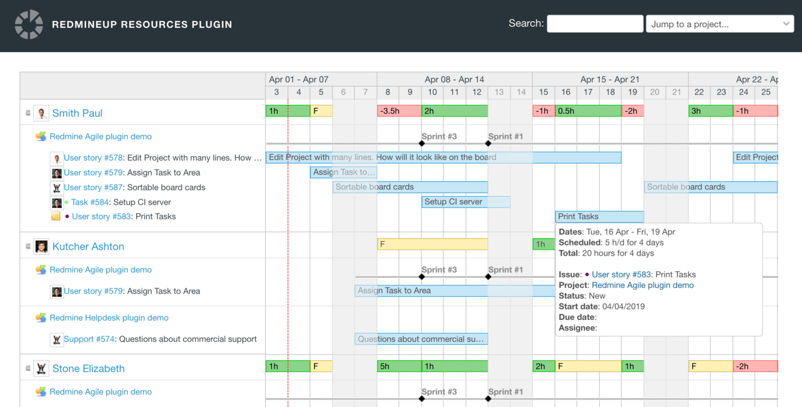Click the assignee avatar beside Support #574
Viewport: 802px width, 407px height.
(56, 339)
